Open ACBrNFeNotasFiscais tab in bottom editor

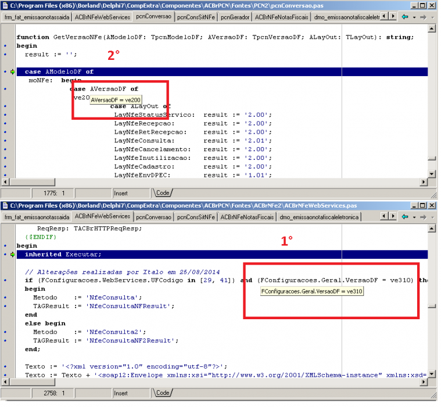click(247, 217)
